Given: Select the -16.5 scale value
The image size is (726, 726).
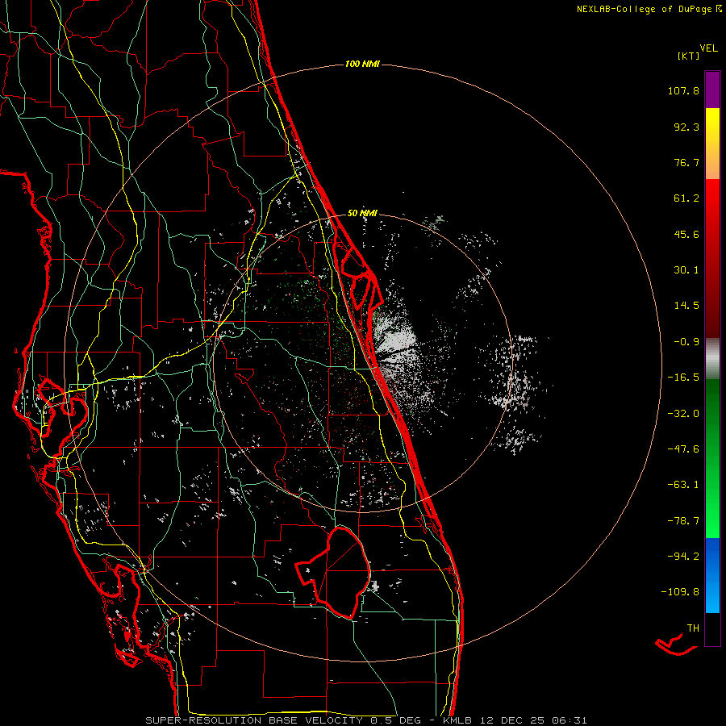Looking at the screenshot, I should 683,378.
